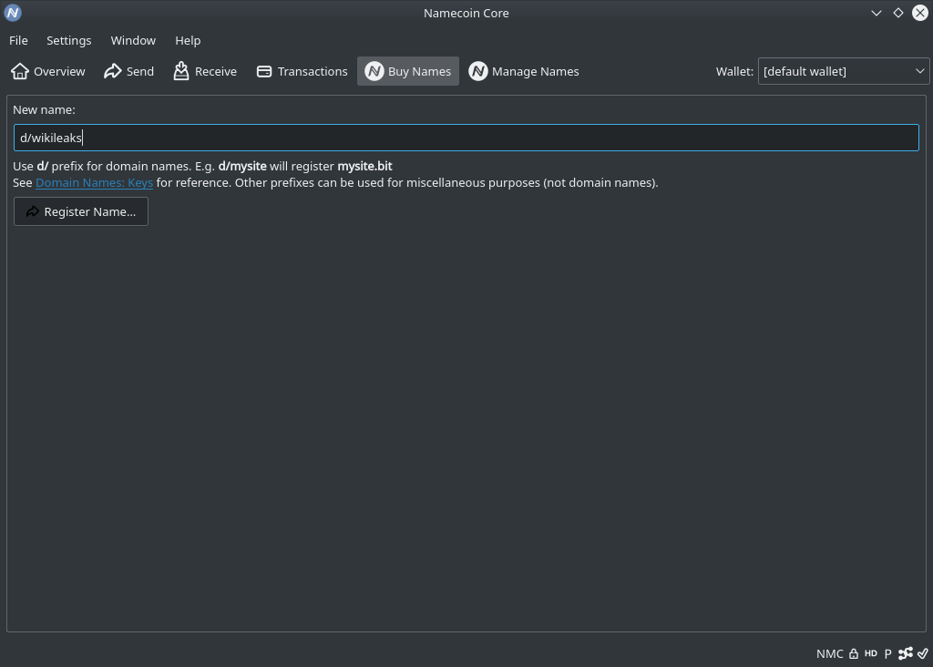The height and width of the screenshot is (667, 933).
Task: Select the Buy Names tab
Action: [x=408, y=71]
